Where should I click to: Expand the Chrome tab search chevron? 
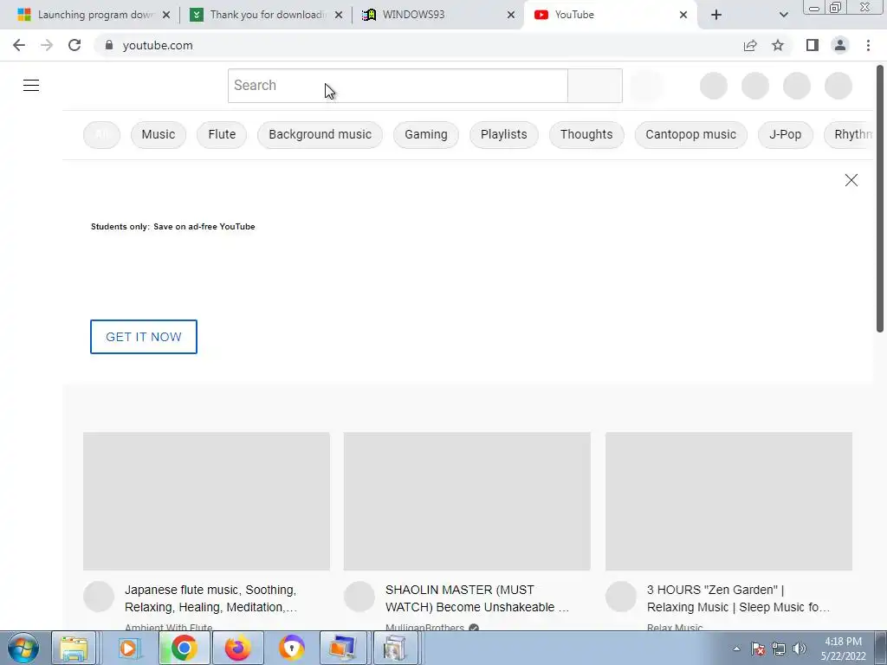[783, 15]
